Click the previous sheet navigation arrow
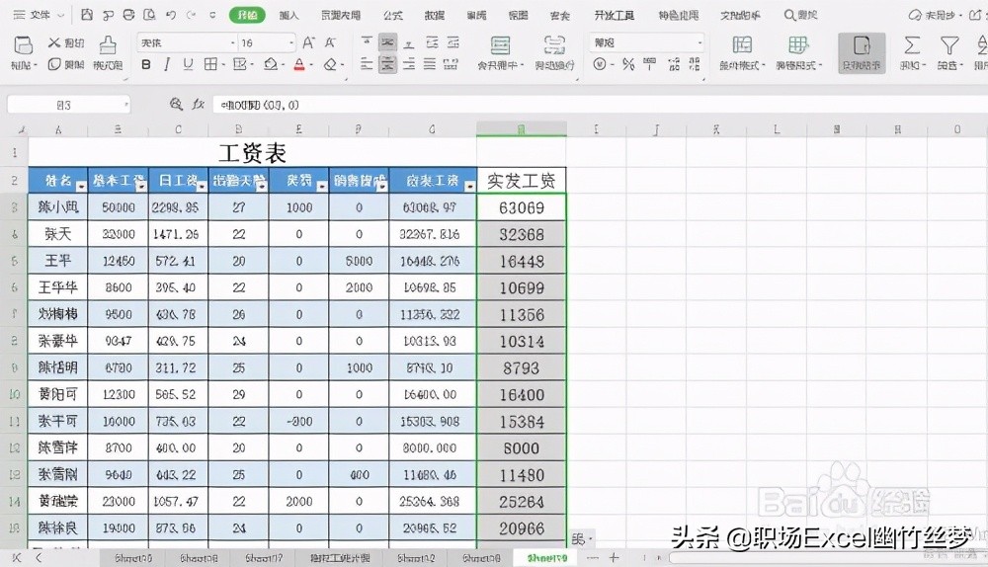The width and height of the screenshot is (988, 567). point(39,557)
